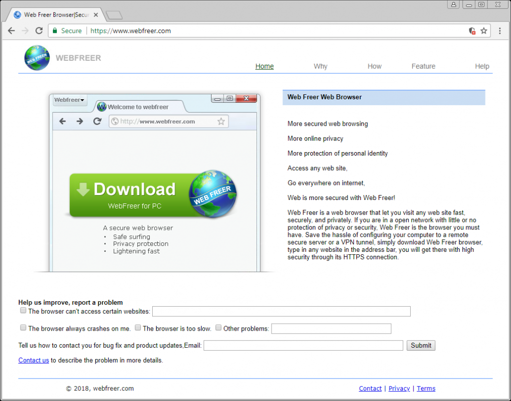Close the Web Freer Browser tab
The image size is (511, 401).
coord(96,15)
